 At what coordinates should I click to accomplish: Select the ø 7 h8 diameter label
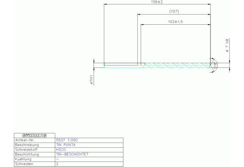tap(227, 46)
